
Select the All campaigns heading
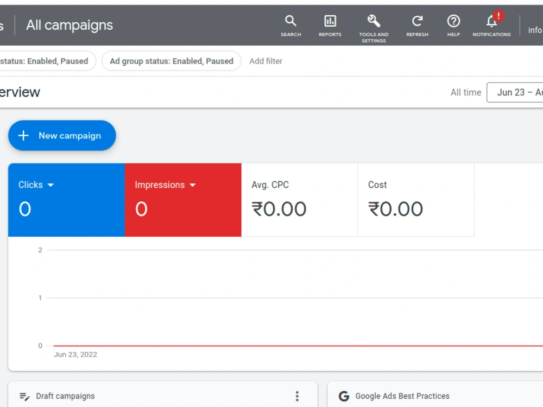[x=70, y=24]
